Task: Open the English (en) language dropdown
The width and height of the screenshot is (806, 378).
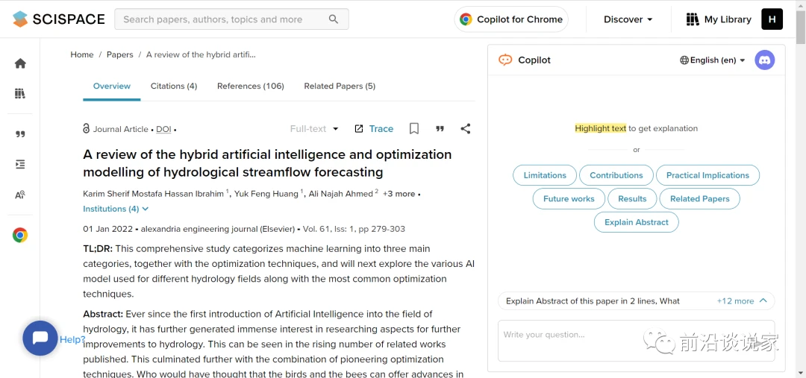Action: 713,60
